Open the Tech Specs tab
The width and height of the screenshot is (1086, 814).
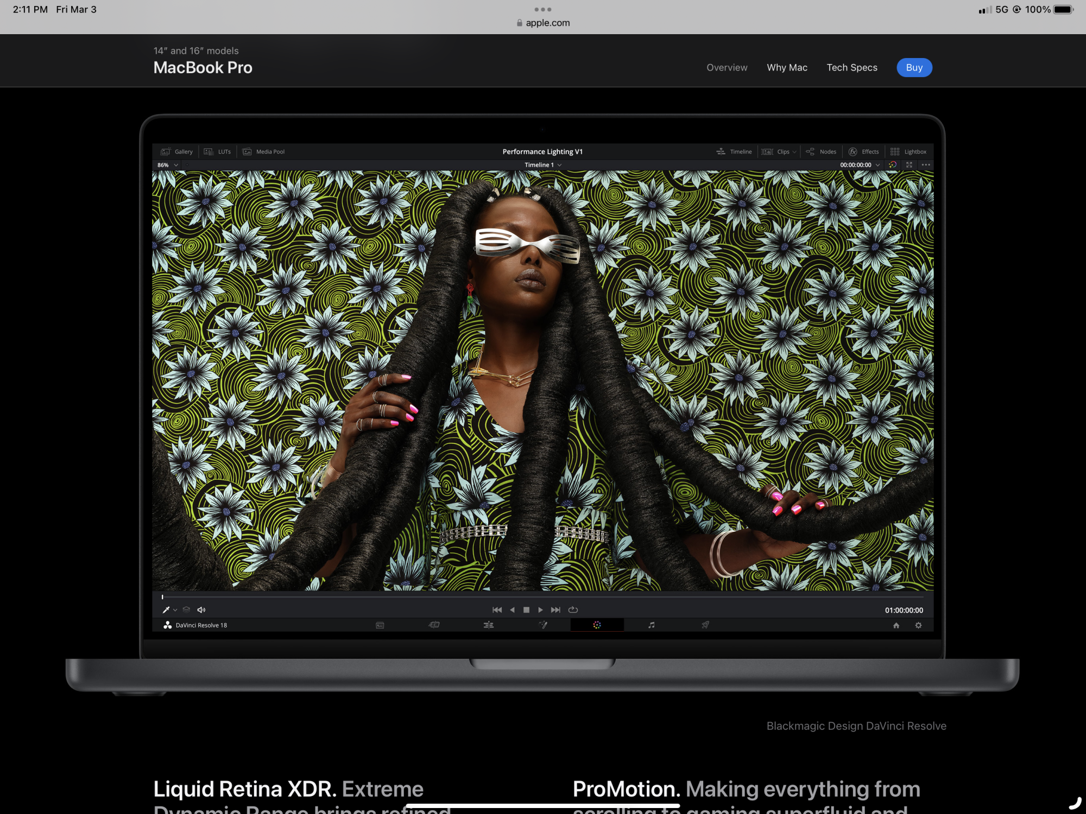click(x=851, y=67)
